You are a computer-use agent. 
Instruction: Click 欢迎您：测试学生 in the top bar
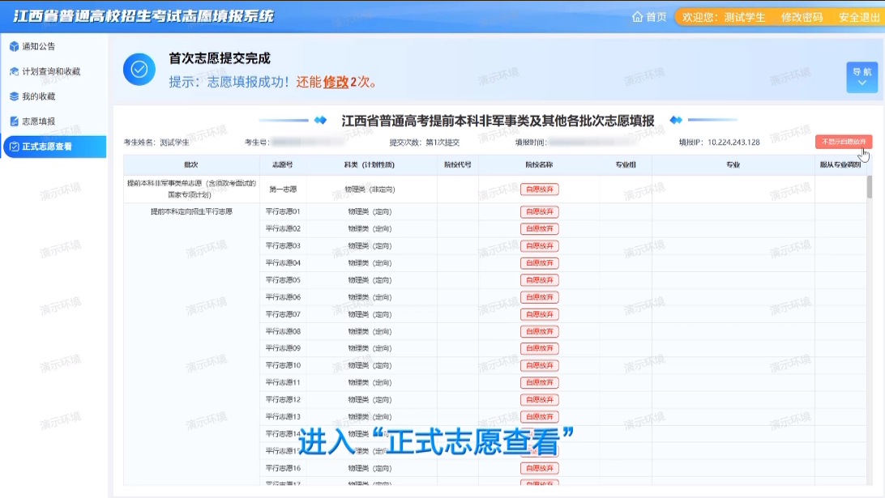point(723,17)
